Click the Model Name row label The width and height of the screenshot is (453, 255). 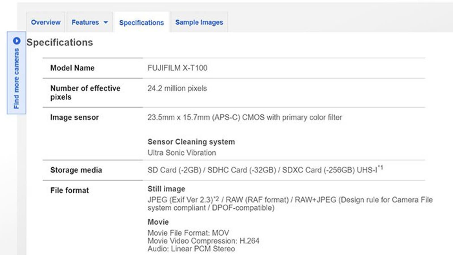[72, 68]
